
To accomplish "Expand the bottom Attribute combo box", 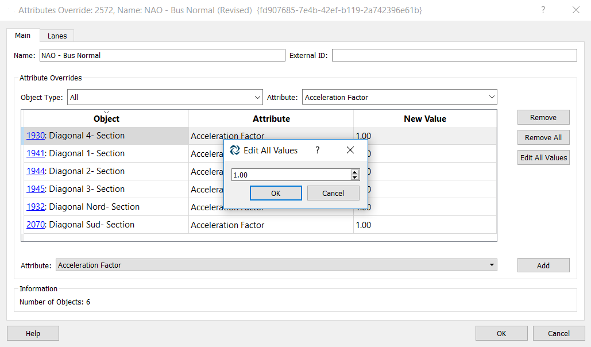I will tap(492, 265).
